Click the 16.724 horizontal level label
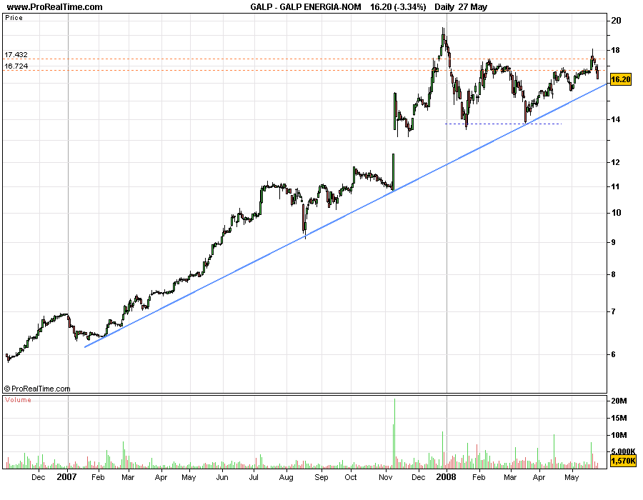Viewport: 643px width, 500px height. pos(16,66)
